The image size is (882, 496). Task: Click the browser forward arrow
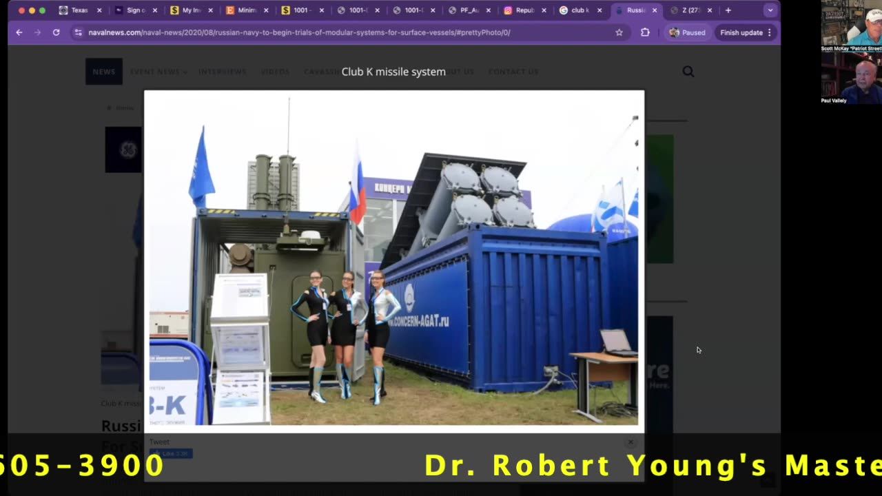coord(37,32)
